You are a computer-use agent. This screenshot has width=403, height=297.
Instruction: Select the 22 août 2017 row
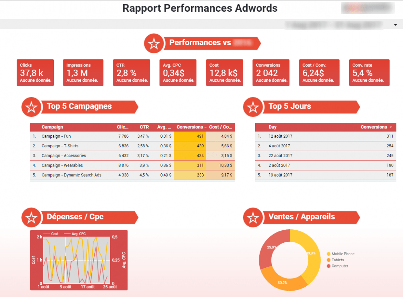point(325,156)
